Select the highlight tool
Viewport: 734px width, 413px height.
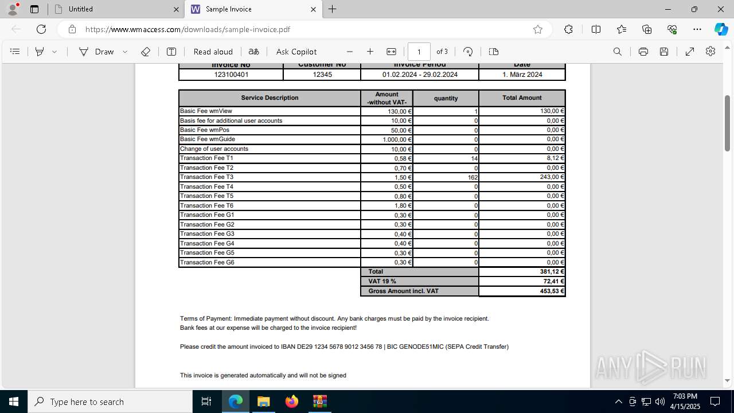click(40, 52)
